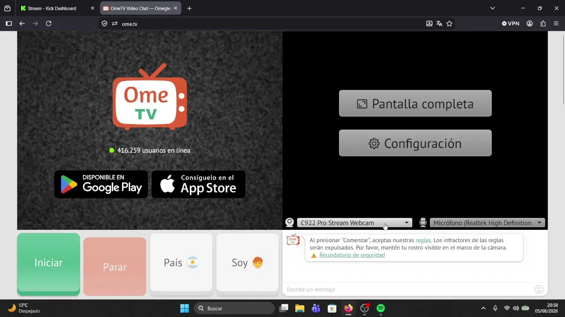This screenshot has height=317, width=565.
Task: Click the taskbar Buscar search box
Action: point(234,308)
